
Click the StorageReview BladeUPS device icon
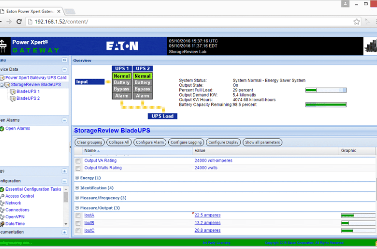point(7,85)
